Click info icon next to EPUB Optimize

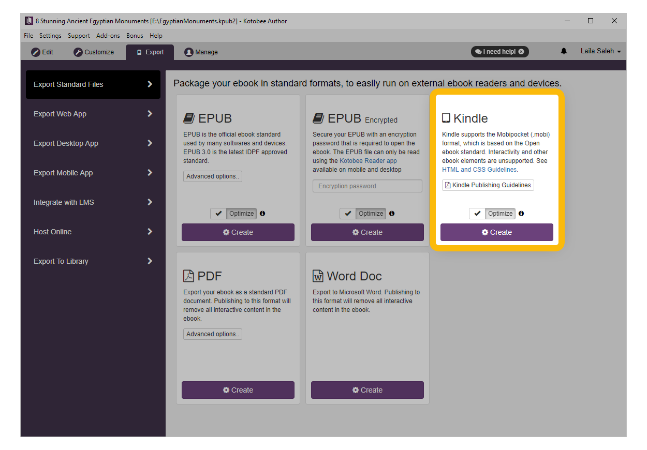pyautogui.click(x=262, y=214)
